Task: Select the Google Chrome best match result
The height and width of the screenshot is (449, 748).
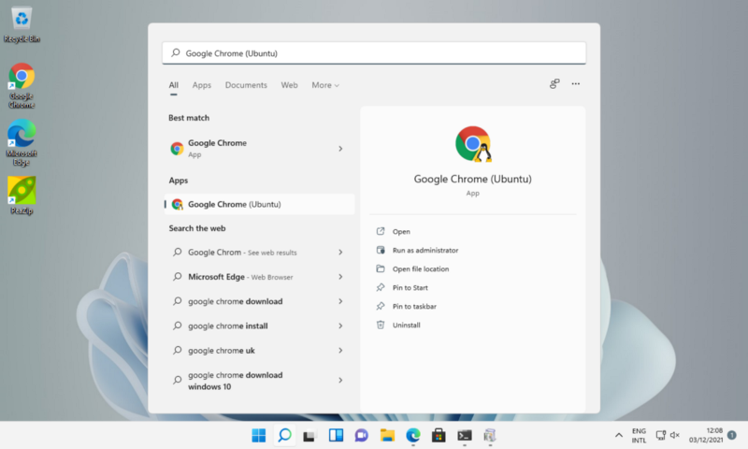Action: pos(259,149)
